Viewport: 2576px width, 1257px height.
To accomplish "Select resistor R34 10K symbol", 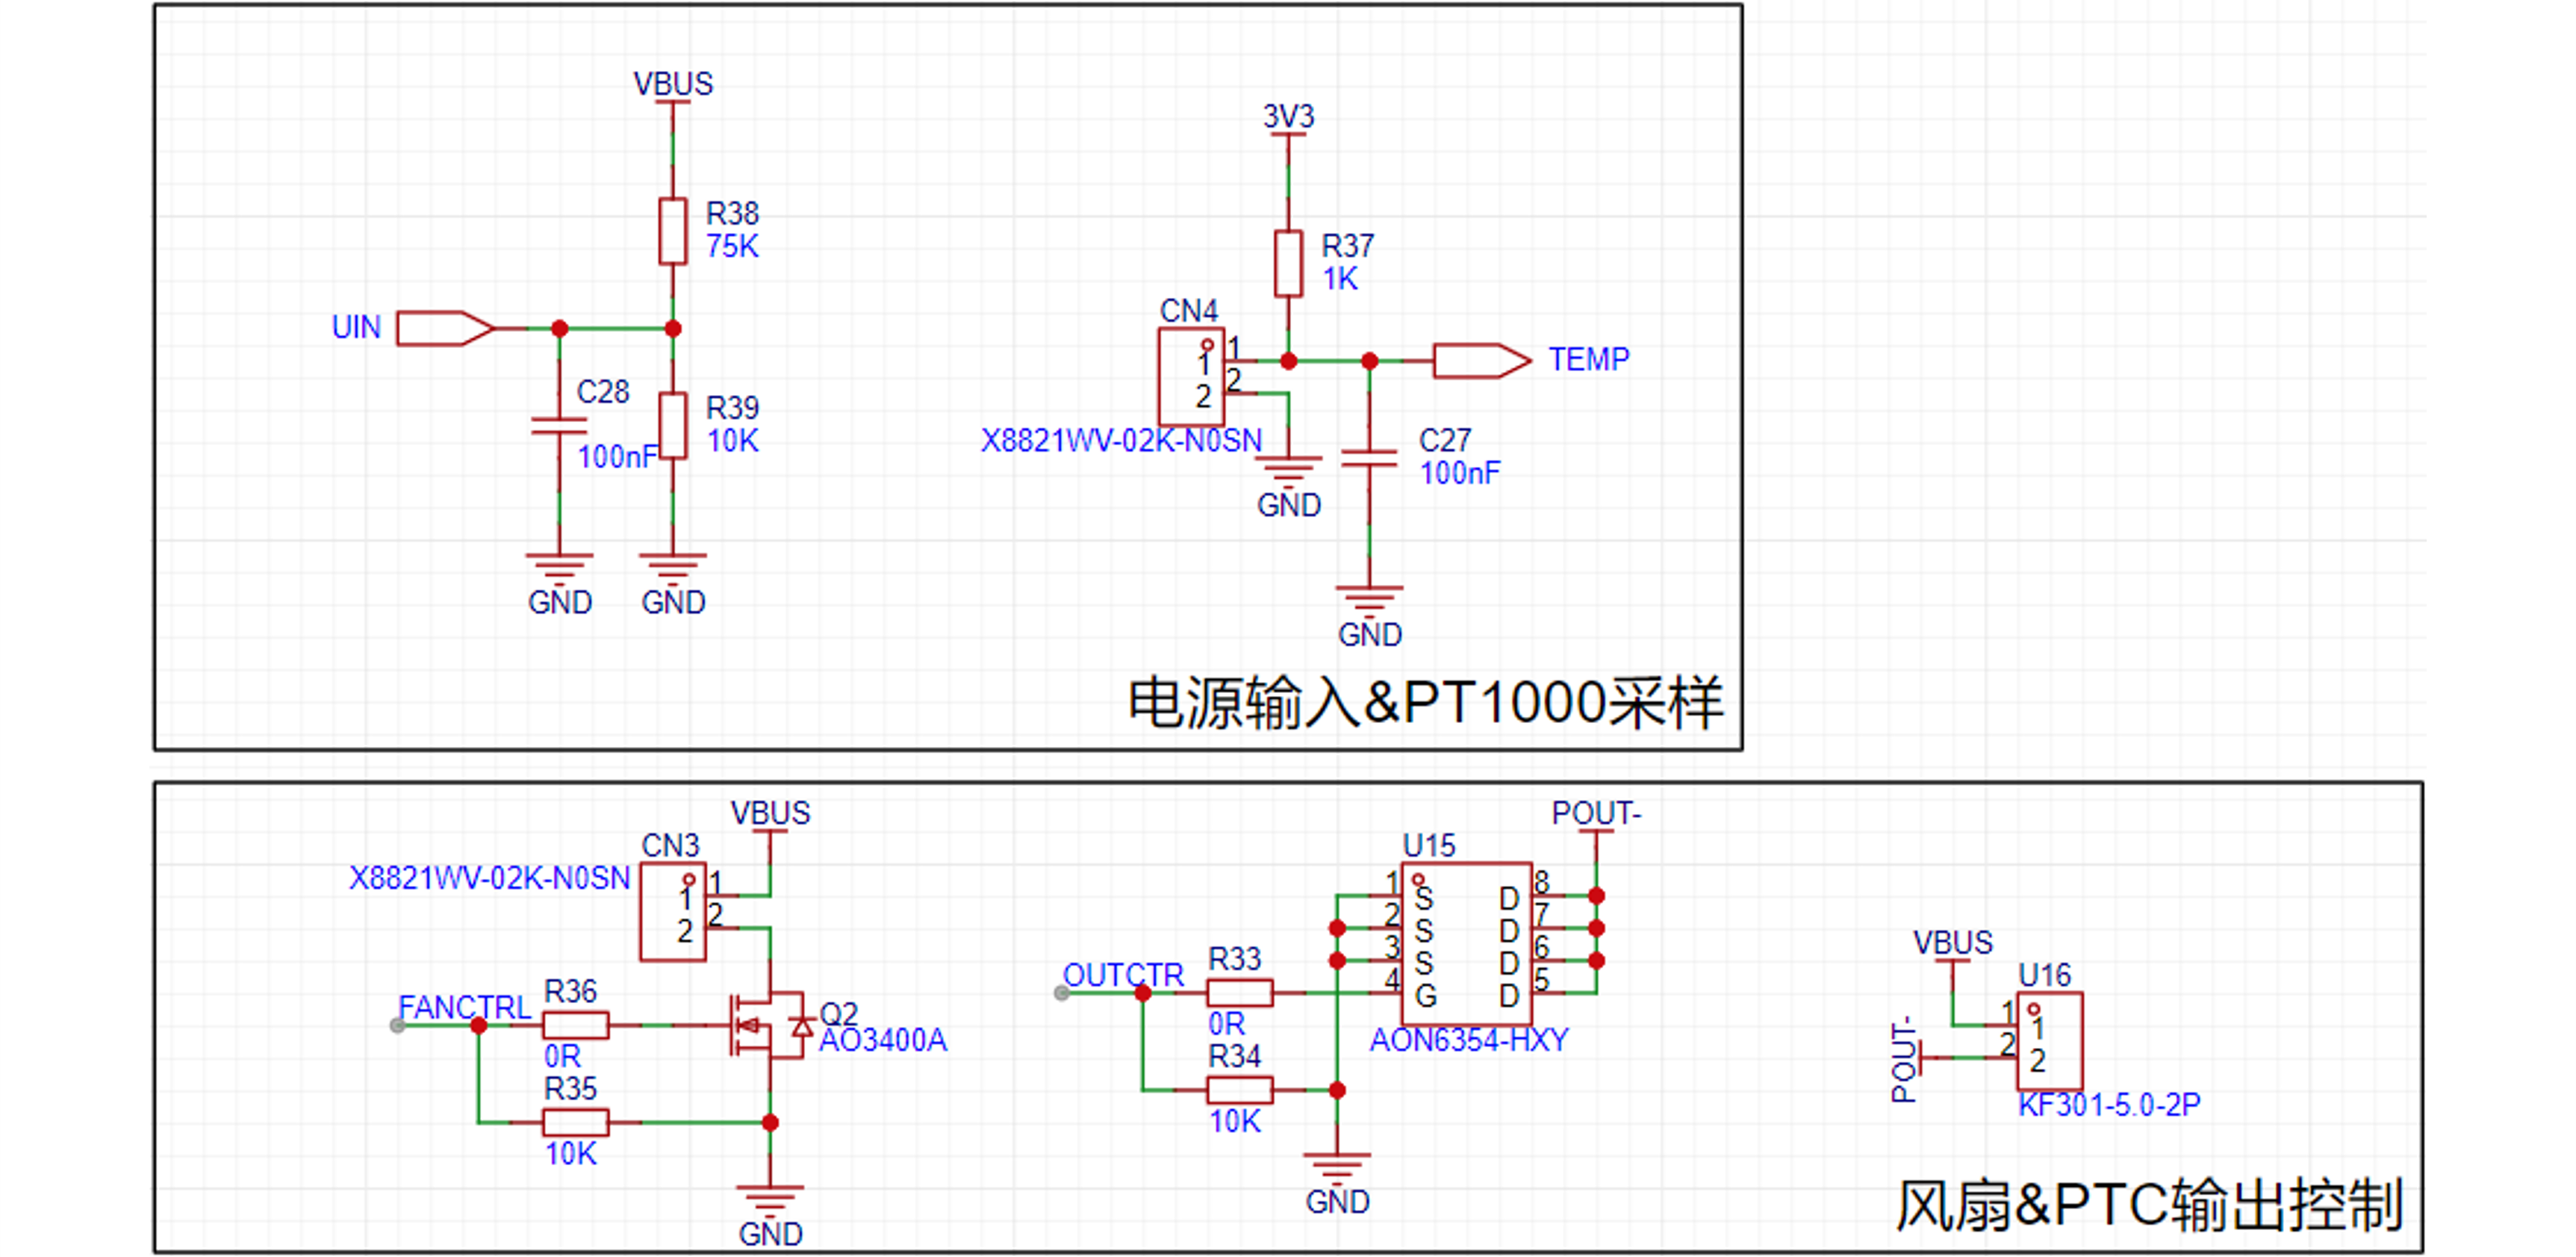I will click(1239, 1090).
